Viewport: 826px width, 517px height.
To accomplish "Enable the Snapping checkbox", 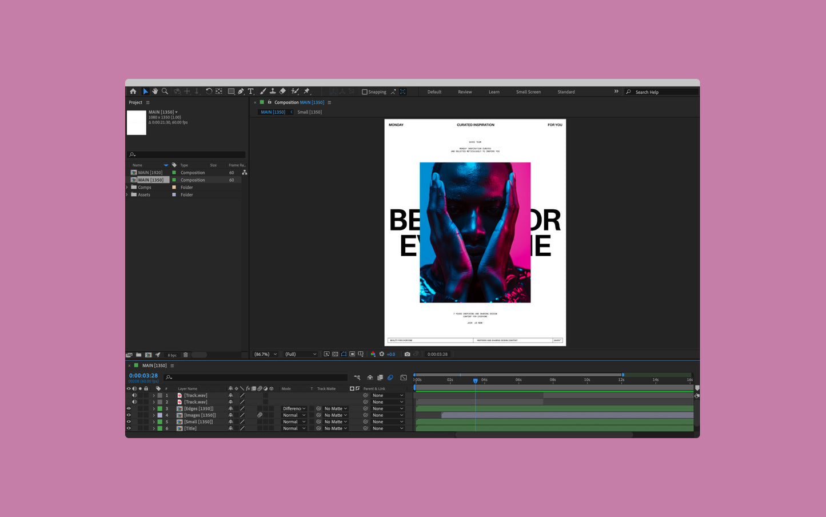I will (365, 92).
